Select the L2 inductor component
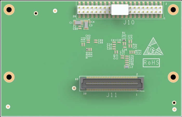Image resolution: width=182 pixels, height=117 pixels. [127, 67]
